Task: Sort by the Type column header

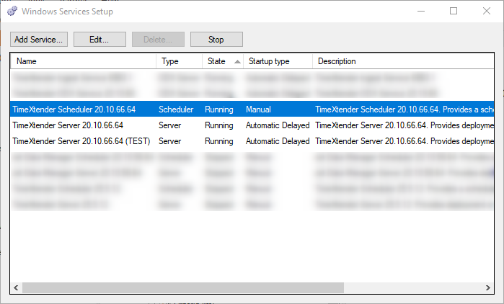Action: pyautogui.click(x=180, y=61)
